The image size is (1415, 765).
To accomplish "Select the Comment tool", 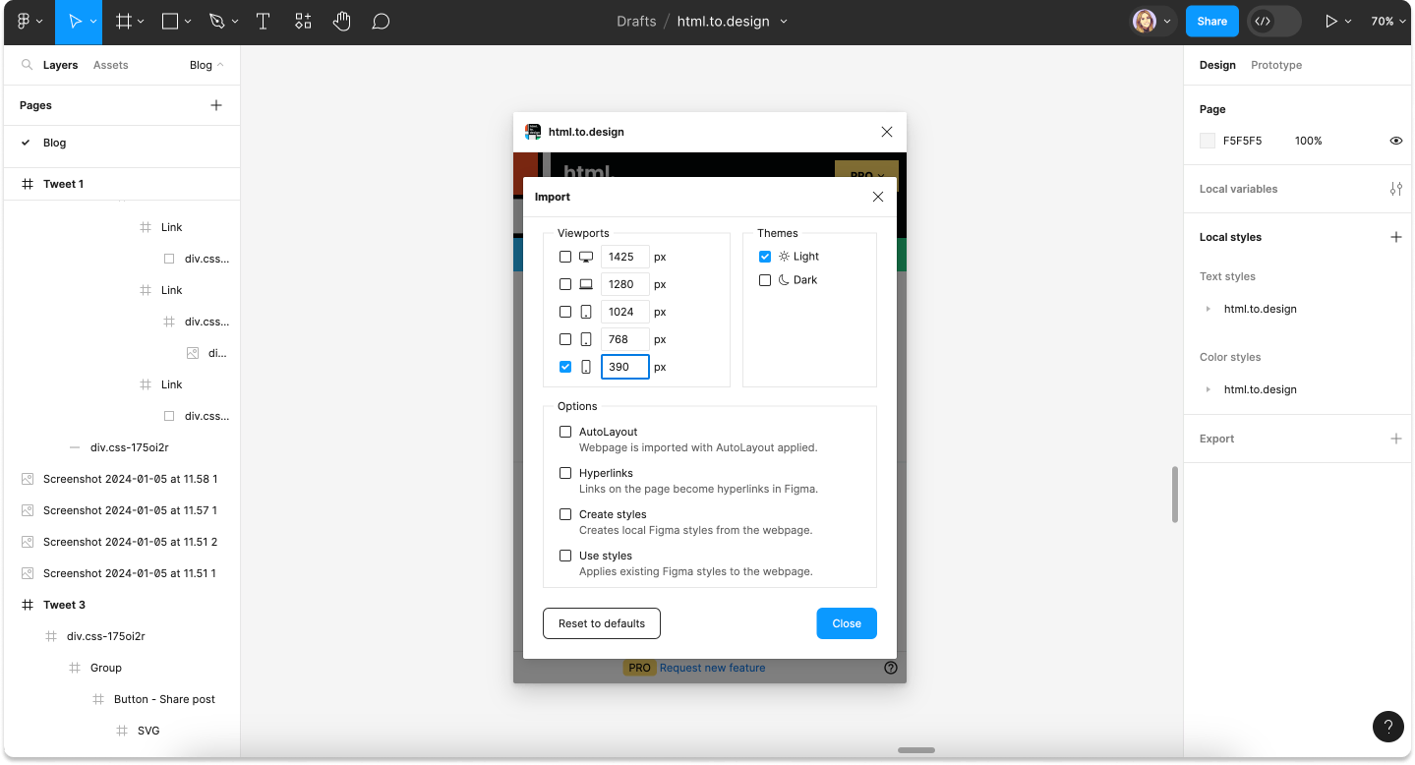I will click(382, 22).
